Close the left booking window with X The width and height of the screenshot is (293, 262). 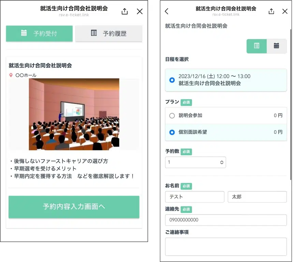pyautogui.click(x=140, y=11)
